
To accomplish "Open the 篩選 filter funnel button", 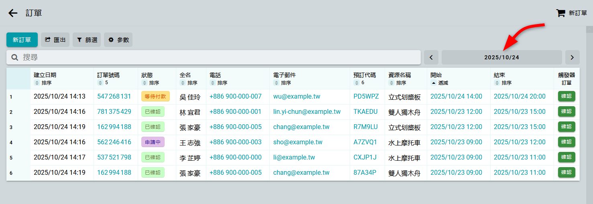I will [x=87, y=40].
